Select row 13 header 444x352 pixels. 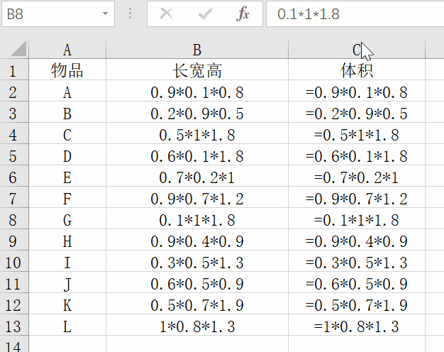14,324
